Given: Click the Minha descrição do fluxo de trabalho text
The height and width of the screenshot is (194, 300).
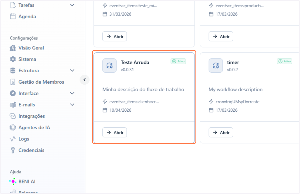Looking at the screenshot, I should pos(143,89).
